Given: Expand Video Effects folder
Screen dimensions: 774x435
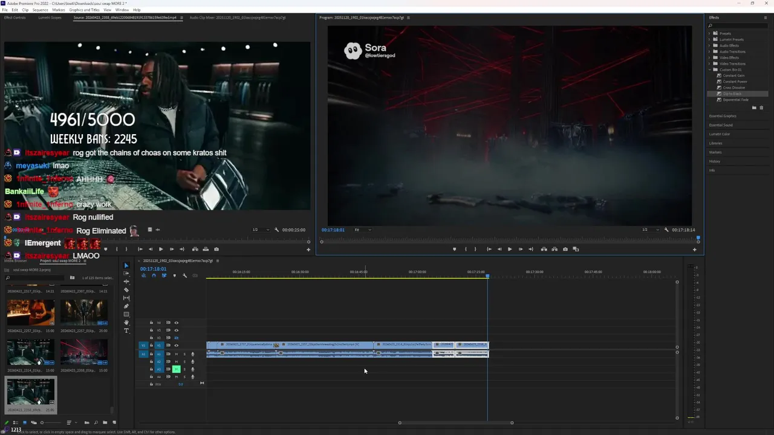Looking at the screenshot, I should (710, 57).
